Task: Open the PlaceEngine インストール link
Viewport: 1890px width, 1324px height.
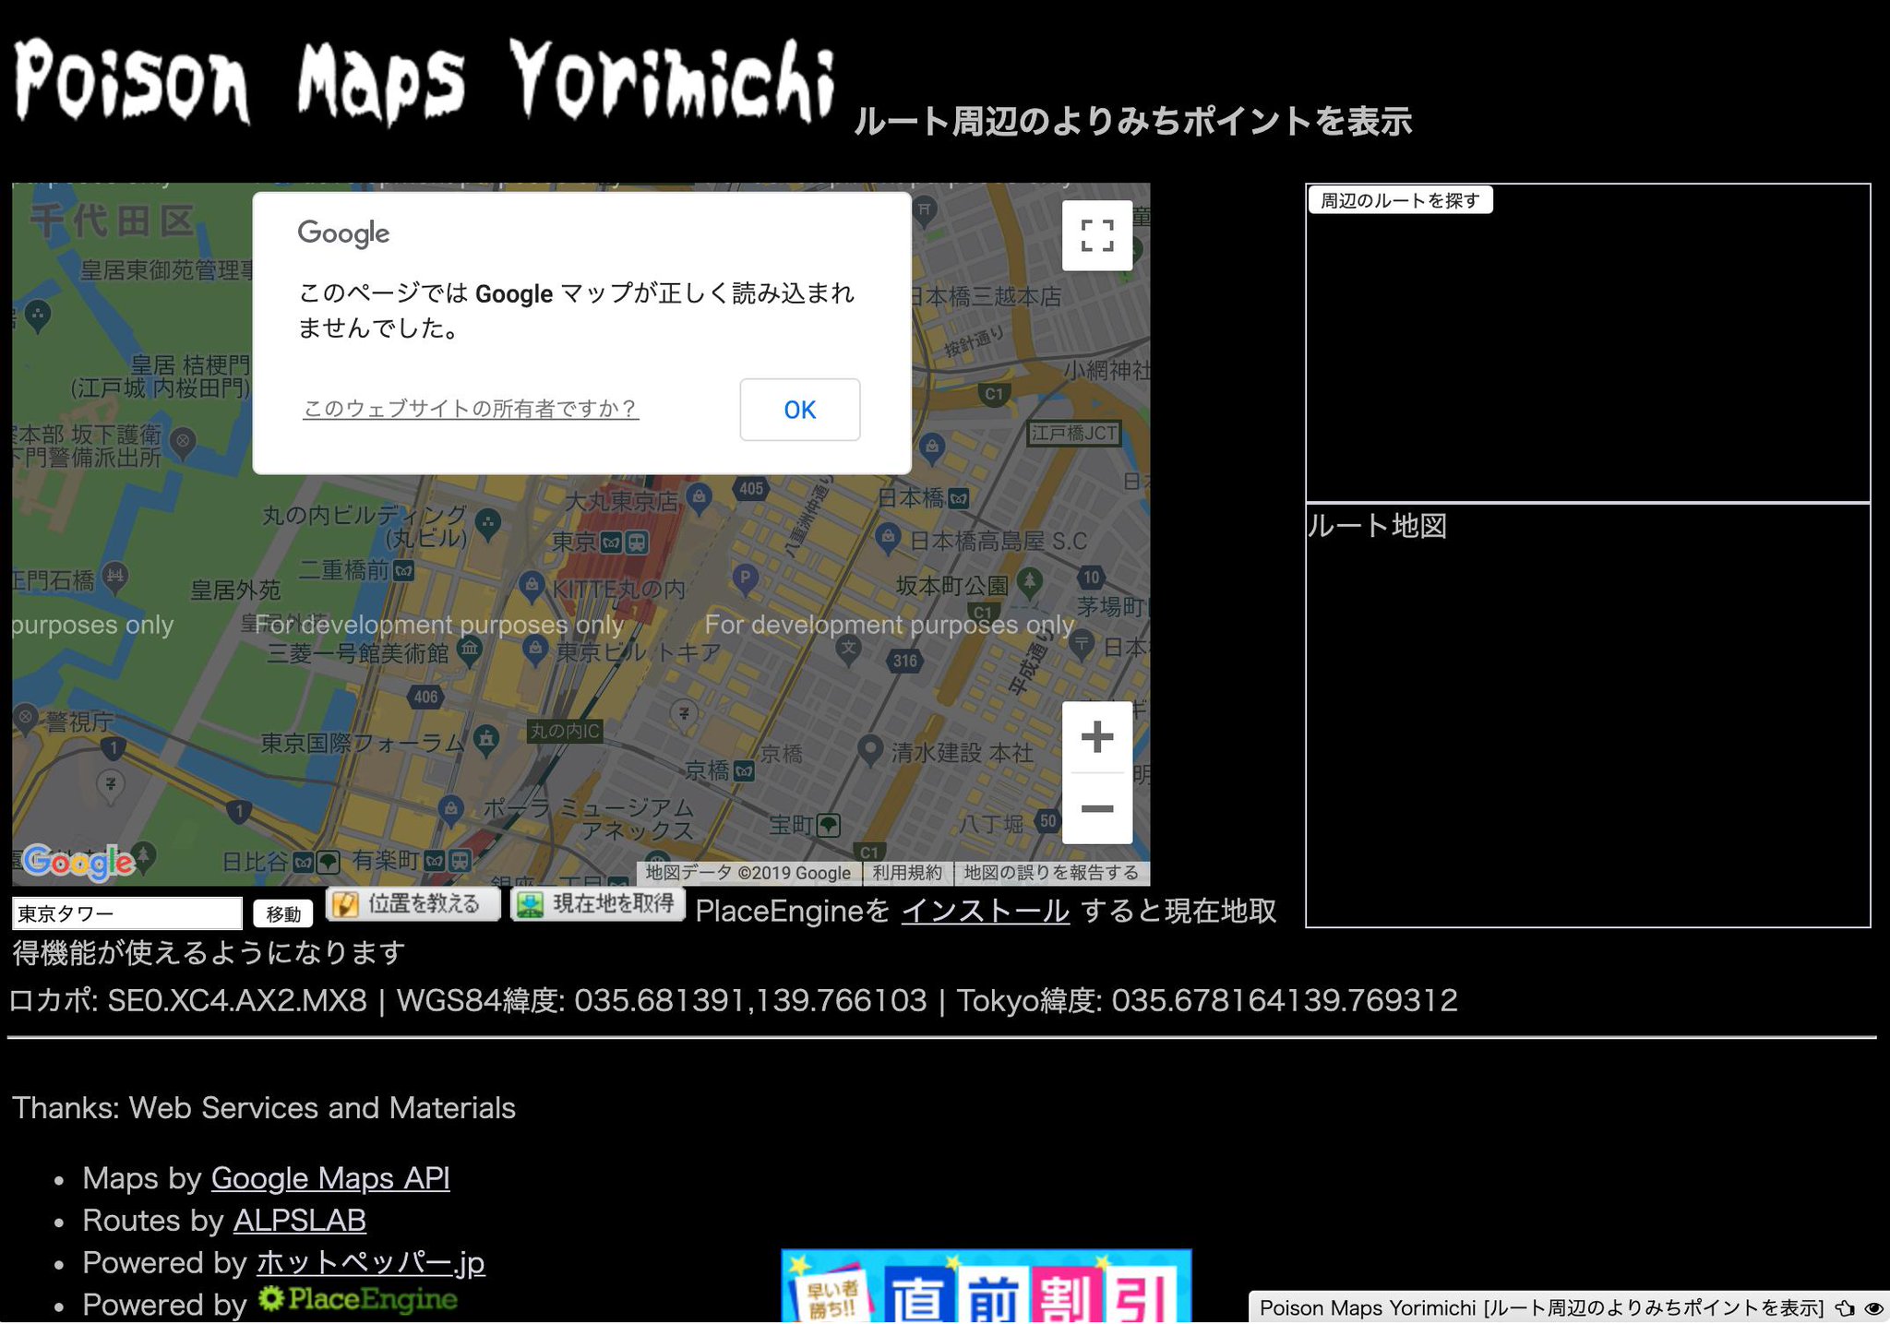Action: pyautogui.click(x=985, y=911)
